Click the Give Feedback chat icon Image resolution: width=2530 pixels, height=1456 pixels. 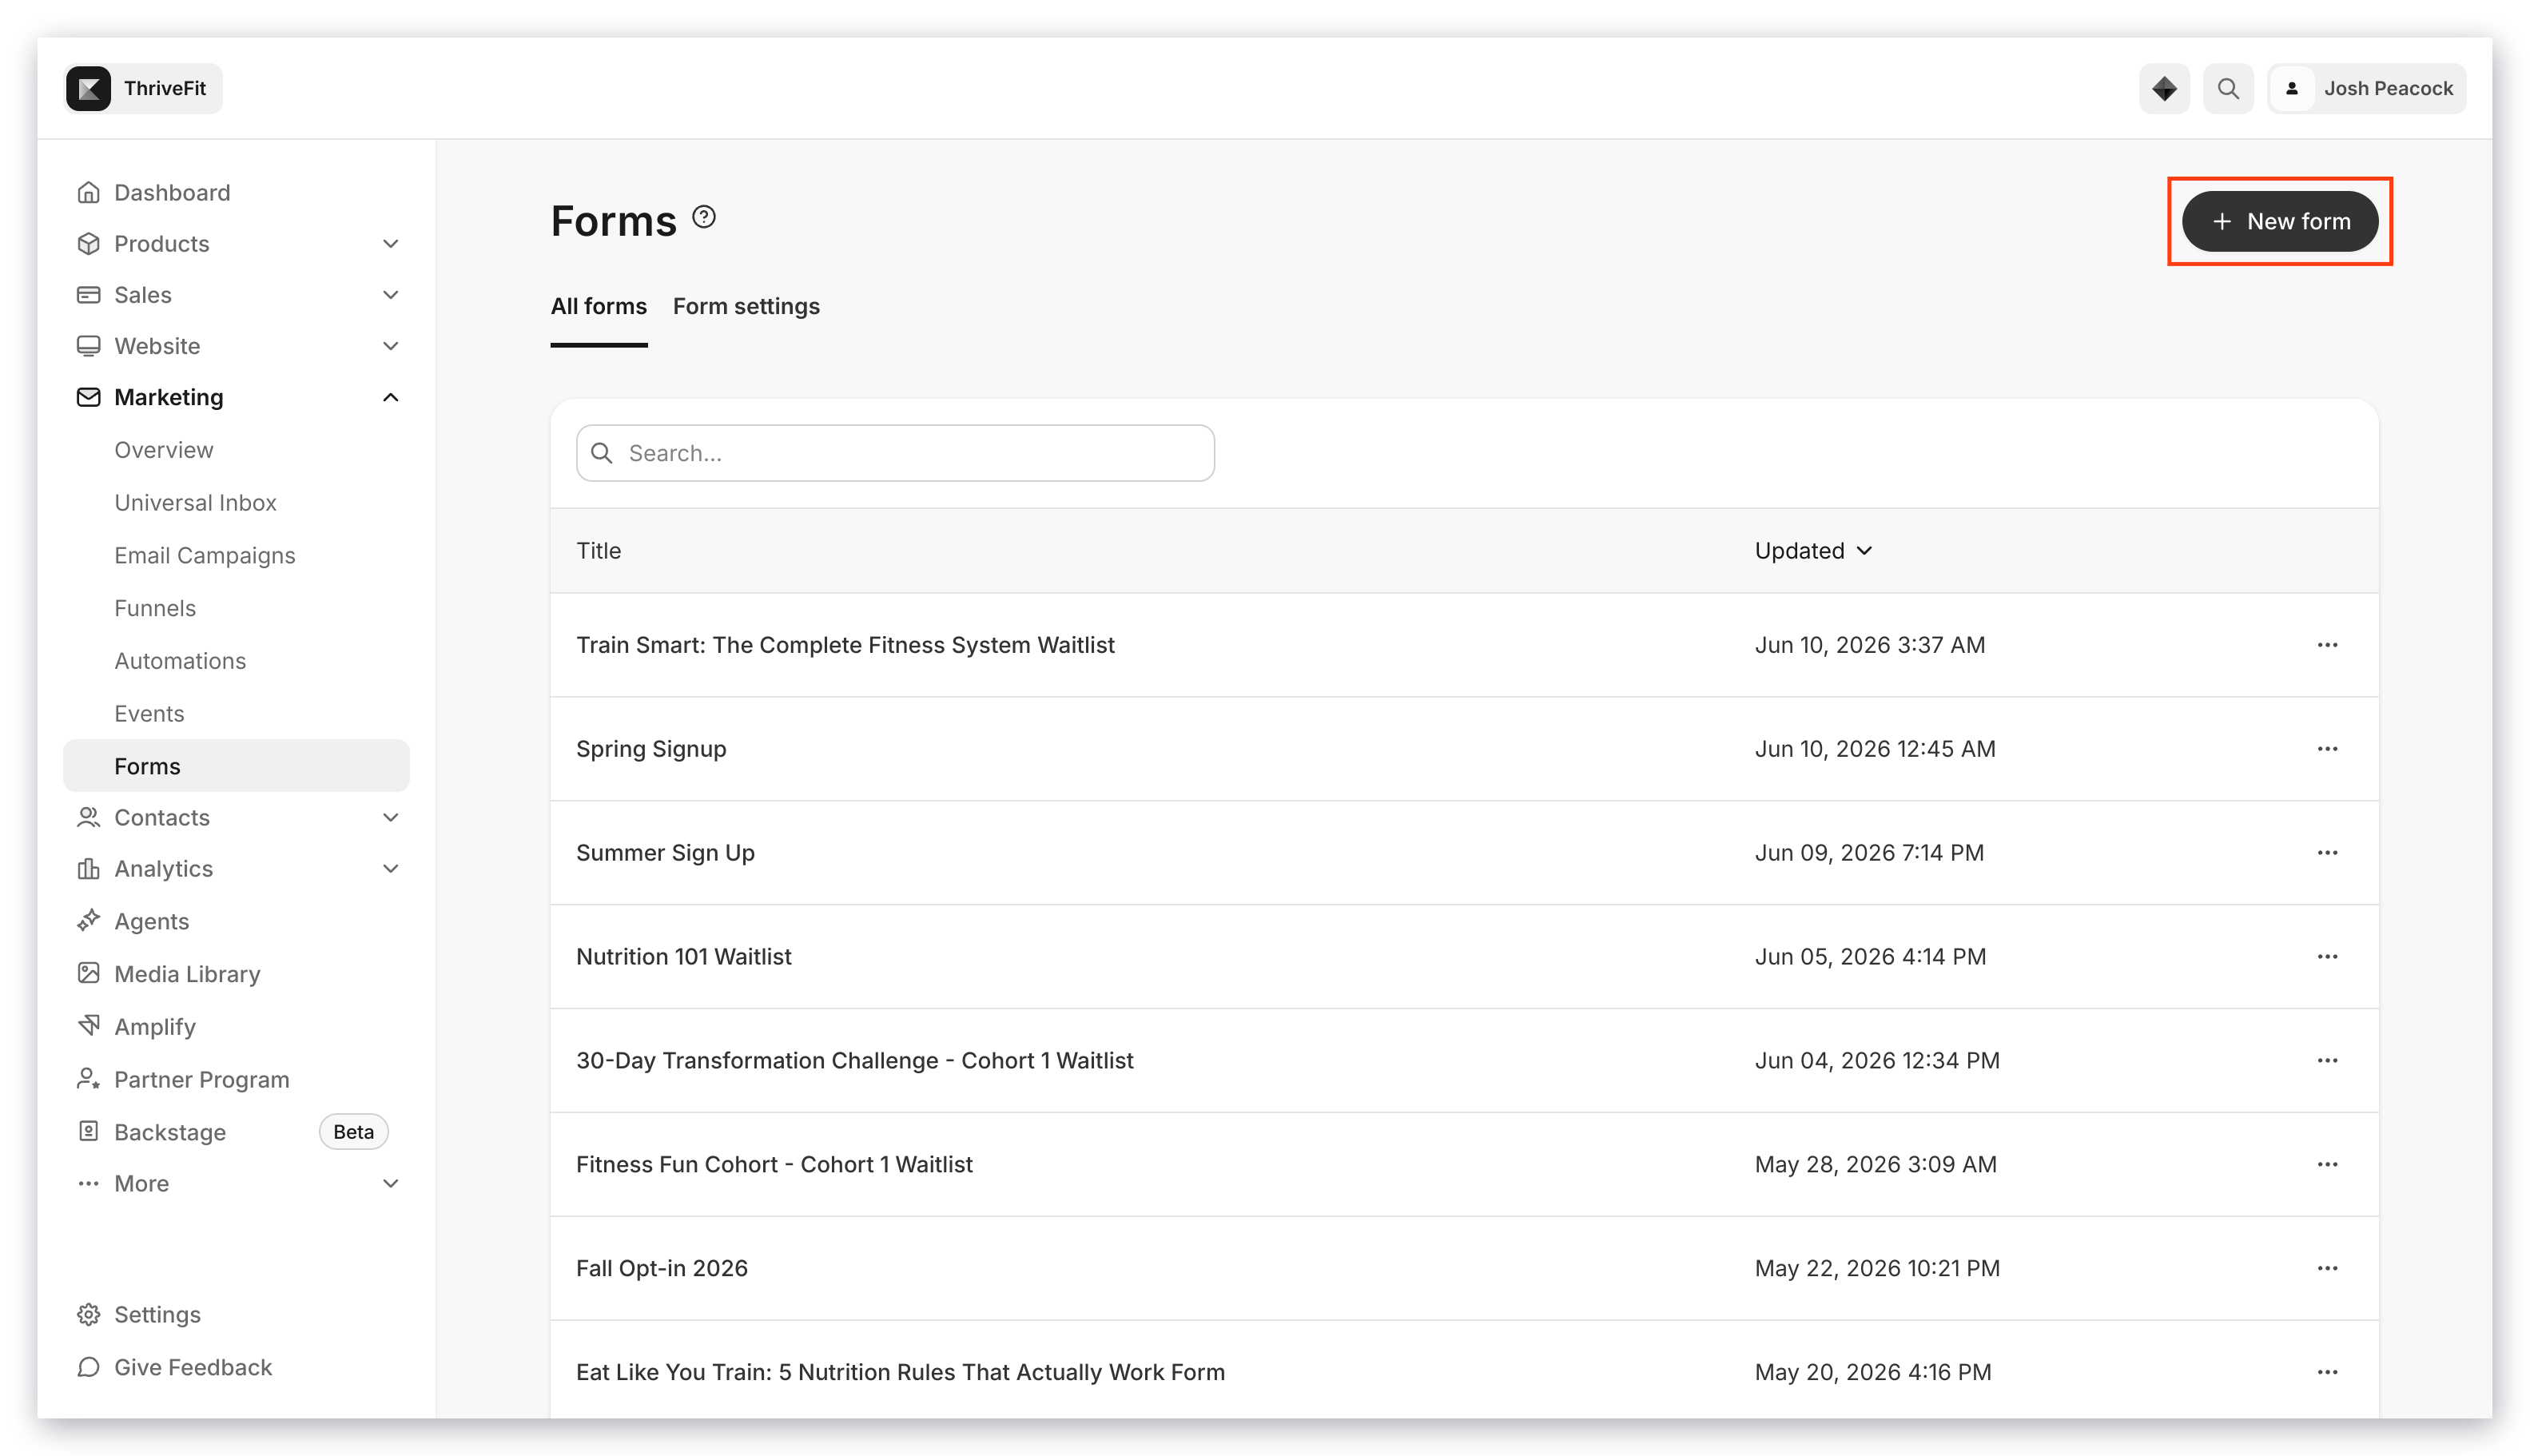pos(89,1366)
